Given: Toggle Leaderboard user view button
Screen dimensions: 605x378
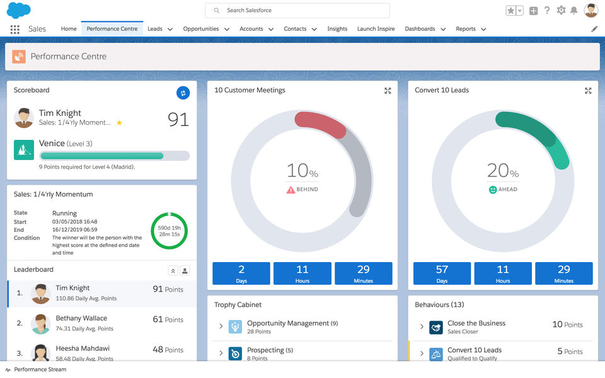Looking at the screenshot, I should pyautogui.click(x=185, y=270).
